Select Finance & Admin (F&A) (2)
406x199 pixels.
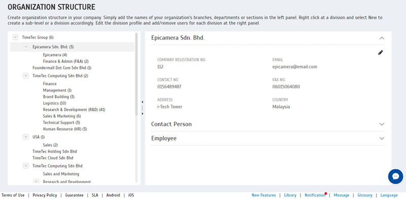(66, 61)
